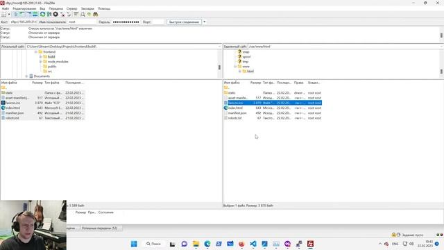
Task: Select local file index.html
Action: point(42,108)
